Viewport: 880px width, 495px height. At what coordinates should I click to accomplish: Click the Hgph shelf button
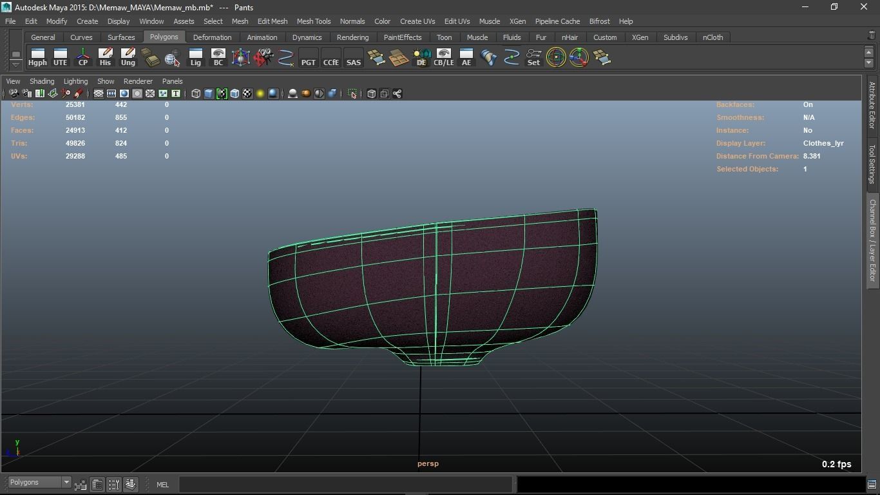tap(37, 57)
